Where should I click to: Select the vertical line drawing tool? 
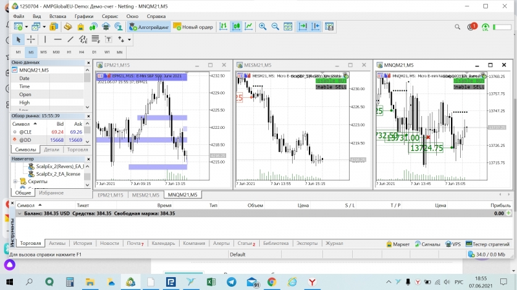[x=45, y=39]
